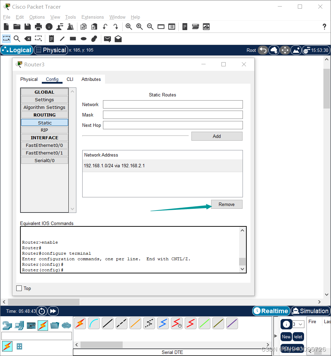Open Serial0/0 interface settings
The height and width of the screenshot is (356, 331).
[45, 160]
